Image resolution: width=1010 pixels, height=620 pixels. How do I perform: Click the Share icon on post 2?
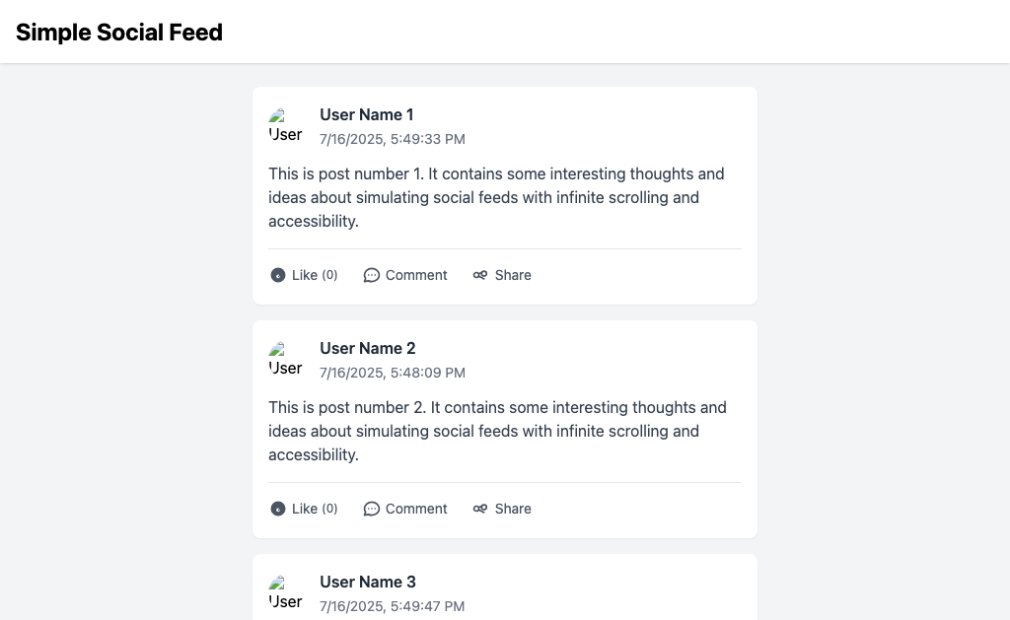click(480, 509)
